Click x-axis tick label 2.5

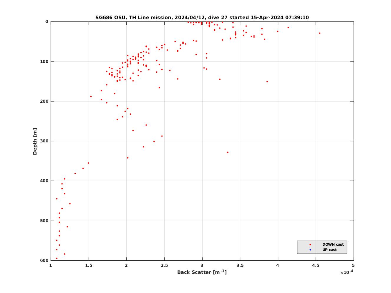point(164,266)
